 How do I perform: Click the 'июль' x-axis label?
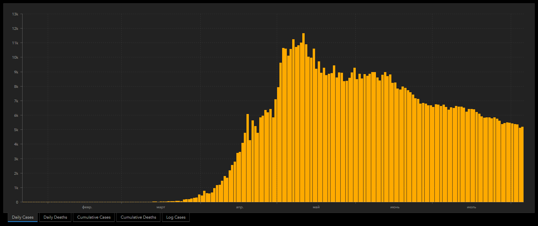click(x=471, y=207)
